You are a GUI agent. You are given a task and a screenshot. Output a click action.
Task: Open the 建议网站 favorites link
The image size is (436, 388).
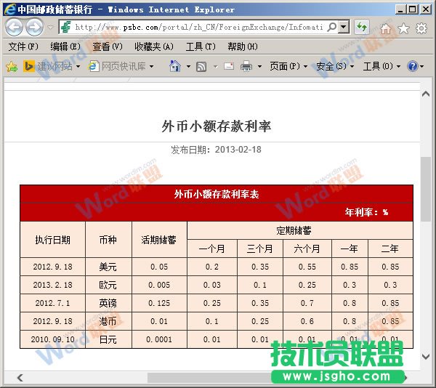point(54,66)
